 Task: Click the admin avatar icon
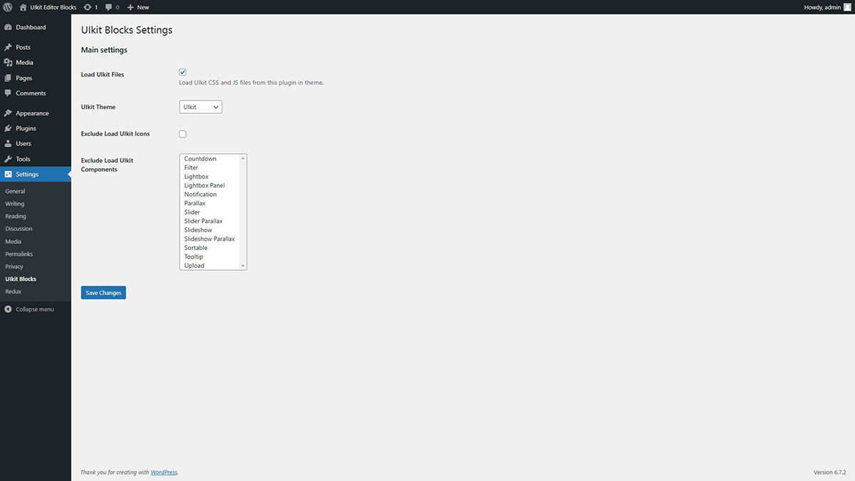(848, 7)
